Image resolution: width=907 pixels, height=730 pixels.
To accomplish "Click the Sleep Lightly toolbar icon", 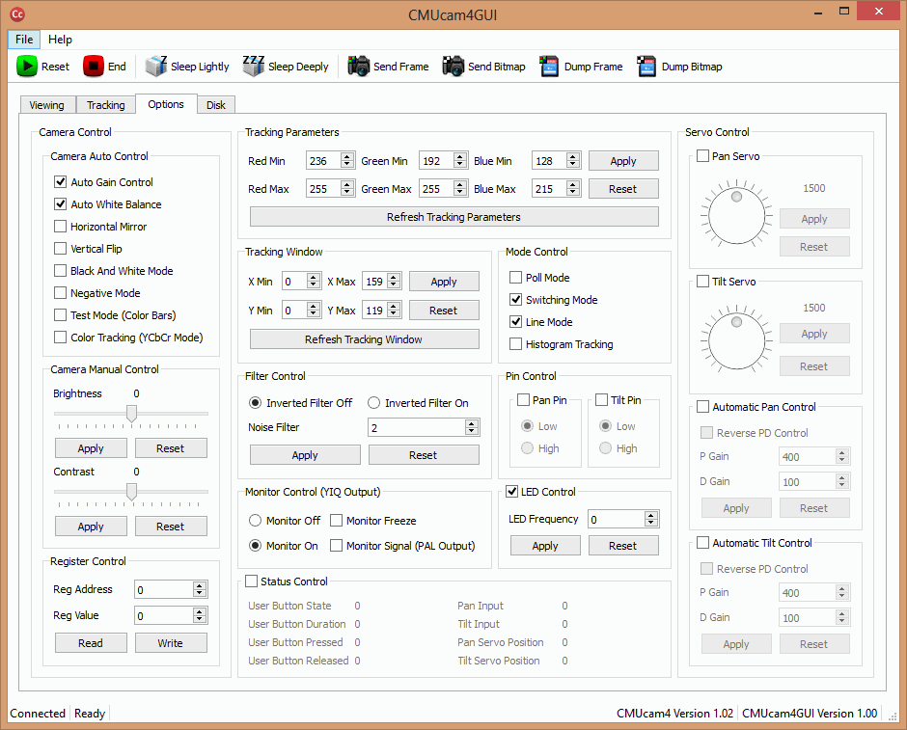I will [x=156, y=67].
